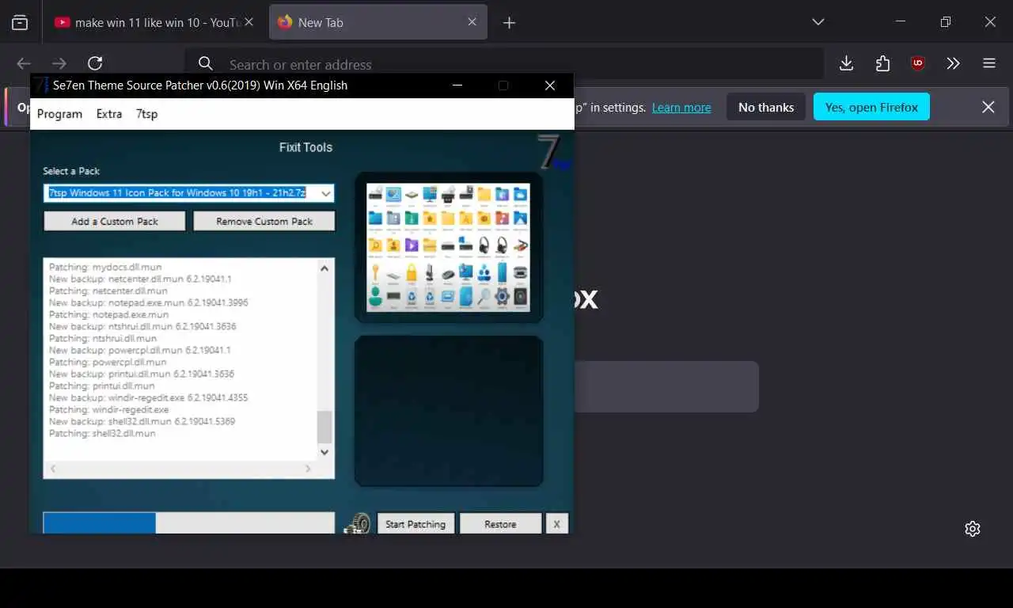
Task: Click the uBlock Origin toolbar icon
Action: [918, 63]
